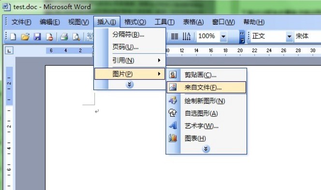Open the 图片(P) submenu
The height and width of the screenshot is (190, 321).
pos(130,73)
